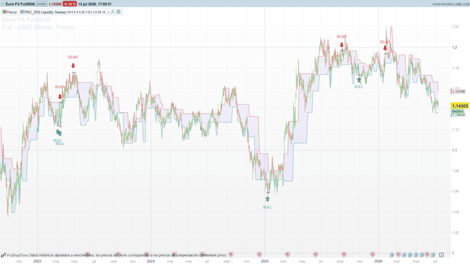Click the 6h04m countdown tag

tap(458, 111)
